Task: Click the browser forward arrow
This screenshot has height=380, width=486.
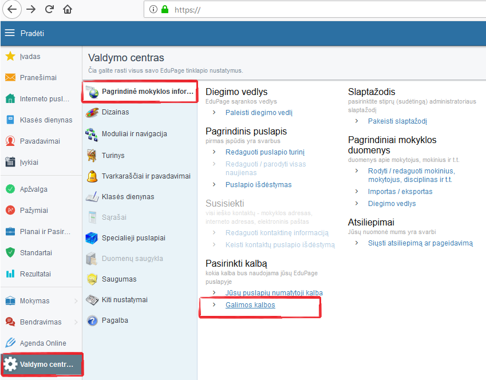Action: click(31, 9)
